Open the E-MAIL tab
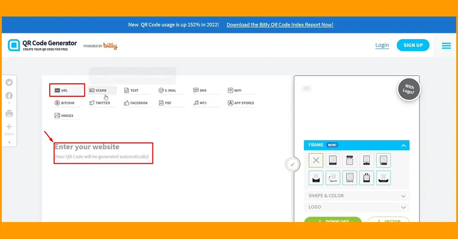458x239 pixels. pyautogui.click(x=171, y=90)
